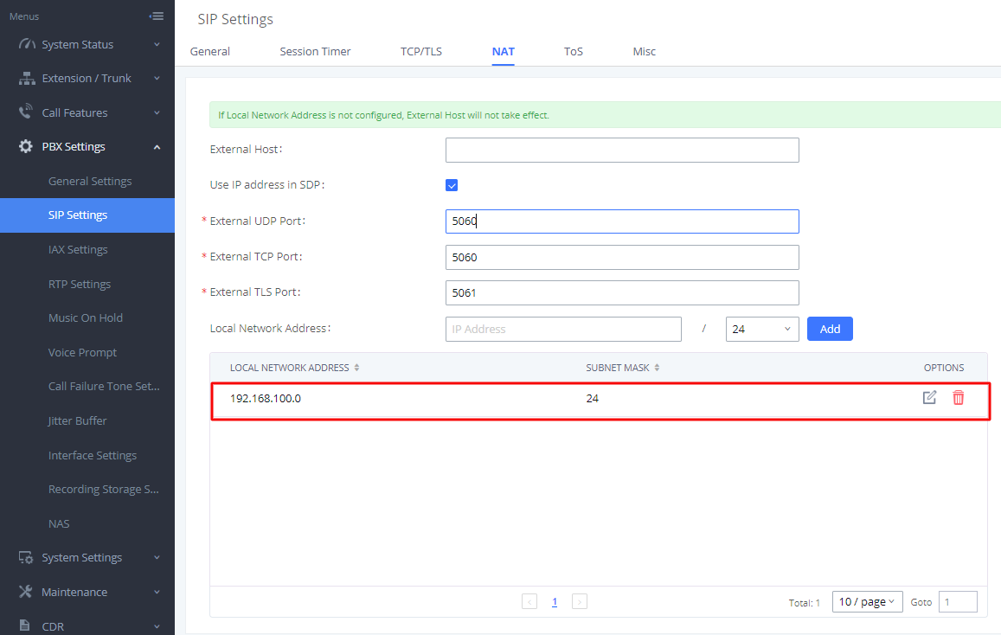Open the subnet mask 24 dropdown
The width and height of the screenshot is (1001, 635).
pyautogui.click(x=762, y=330)
